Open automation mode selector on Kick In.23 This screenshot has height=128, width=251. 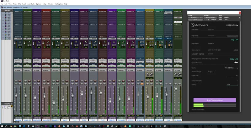pos(27,66)
